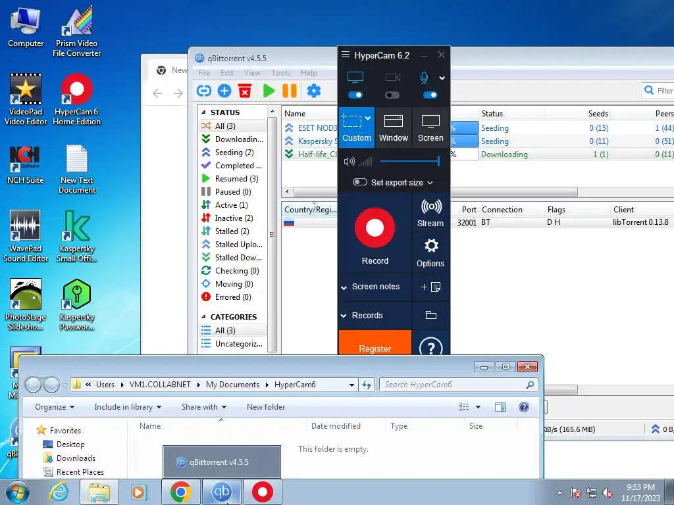
Task: Open the Custom mode dropdown arrow
Action: coord(368,118)
